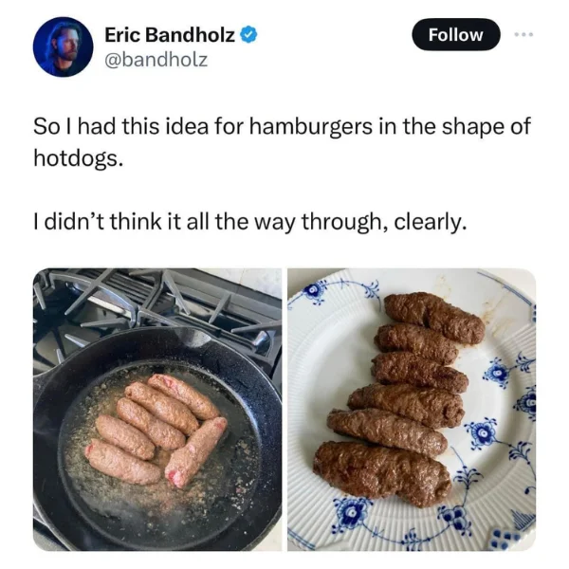
Task: Open Eric Bandholz's round profile avatar
Action: click(x=63, y=46)
